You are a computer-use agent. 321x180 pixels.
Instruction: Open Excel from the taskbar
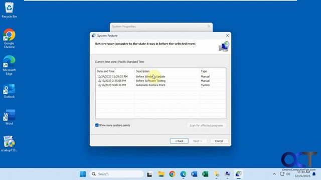[x=205, y=174]
